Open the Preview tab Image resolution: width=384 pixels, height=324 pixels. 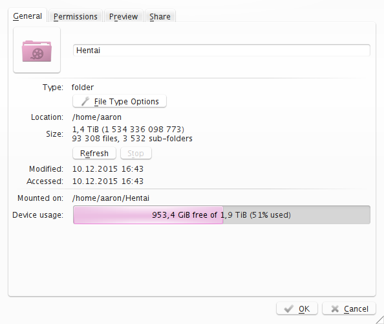123,16
